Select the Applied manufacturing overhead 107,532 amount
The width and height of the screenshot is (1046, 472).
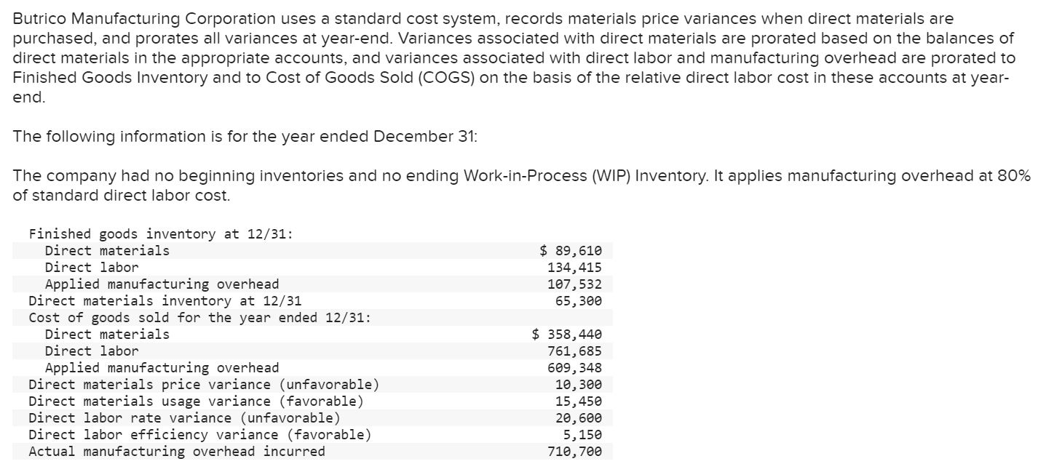[x=579, y=284]
